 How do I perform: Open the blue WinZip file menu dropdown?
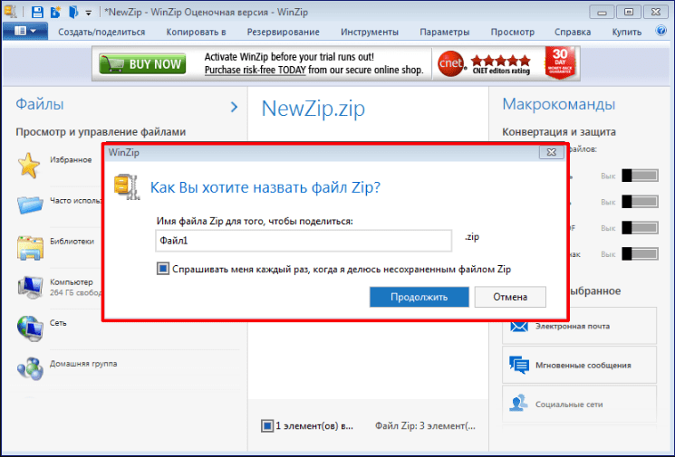[x=24, y=31]
